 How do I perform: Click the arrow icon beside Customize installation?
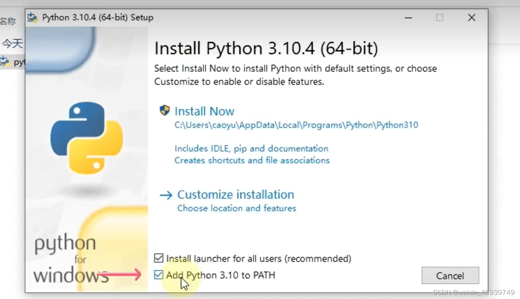pyautogui.click(x=166, y=195)
